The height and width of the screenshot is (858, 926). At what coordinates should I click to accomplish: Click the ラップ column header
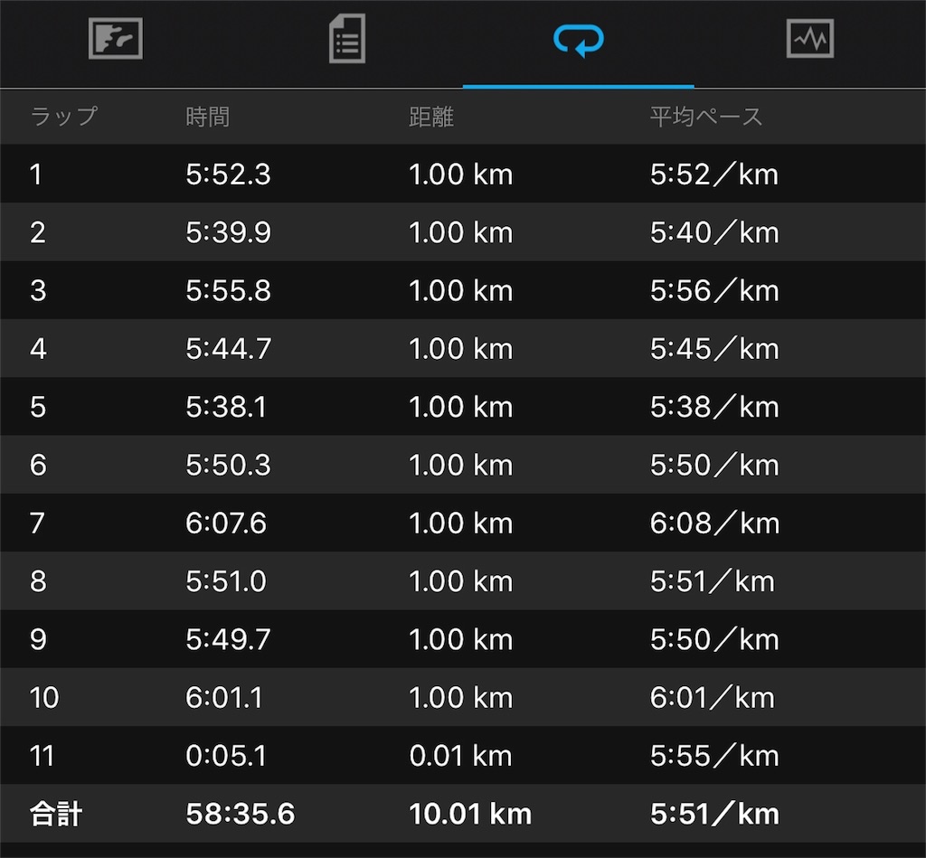click(x=64, y=117)
